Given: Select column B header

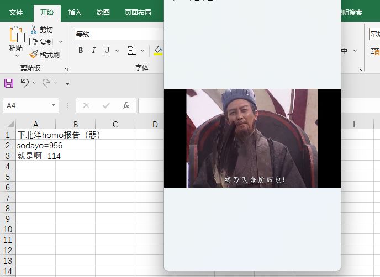Looking at the screenshot, I should point(76,125).
